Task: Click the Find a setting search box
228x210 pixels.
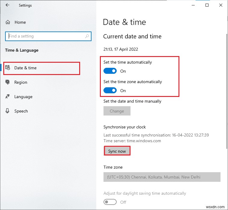Action: pos(45,36)
